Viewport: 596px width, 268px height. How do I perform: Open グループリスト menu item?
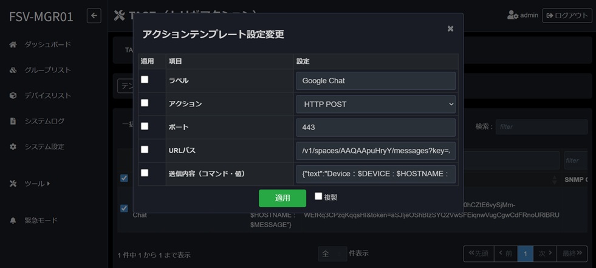tap(48, 70)
